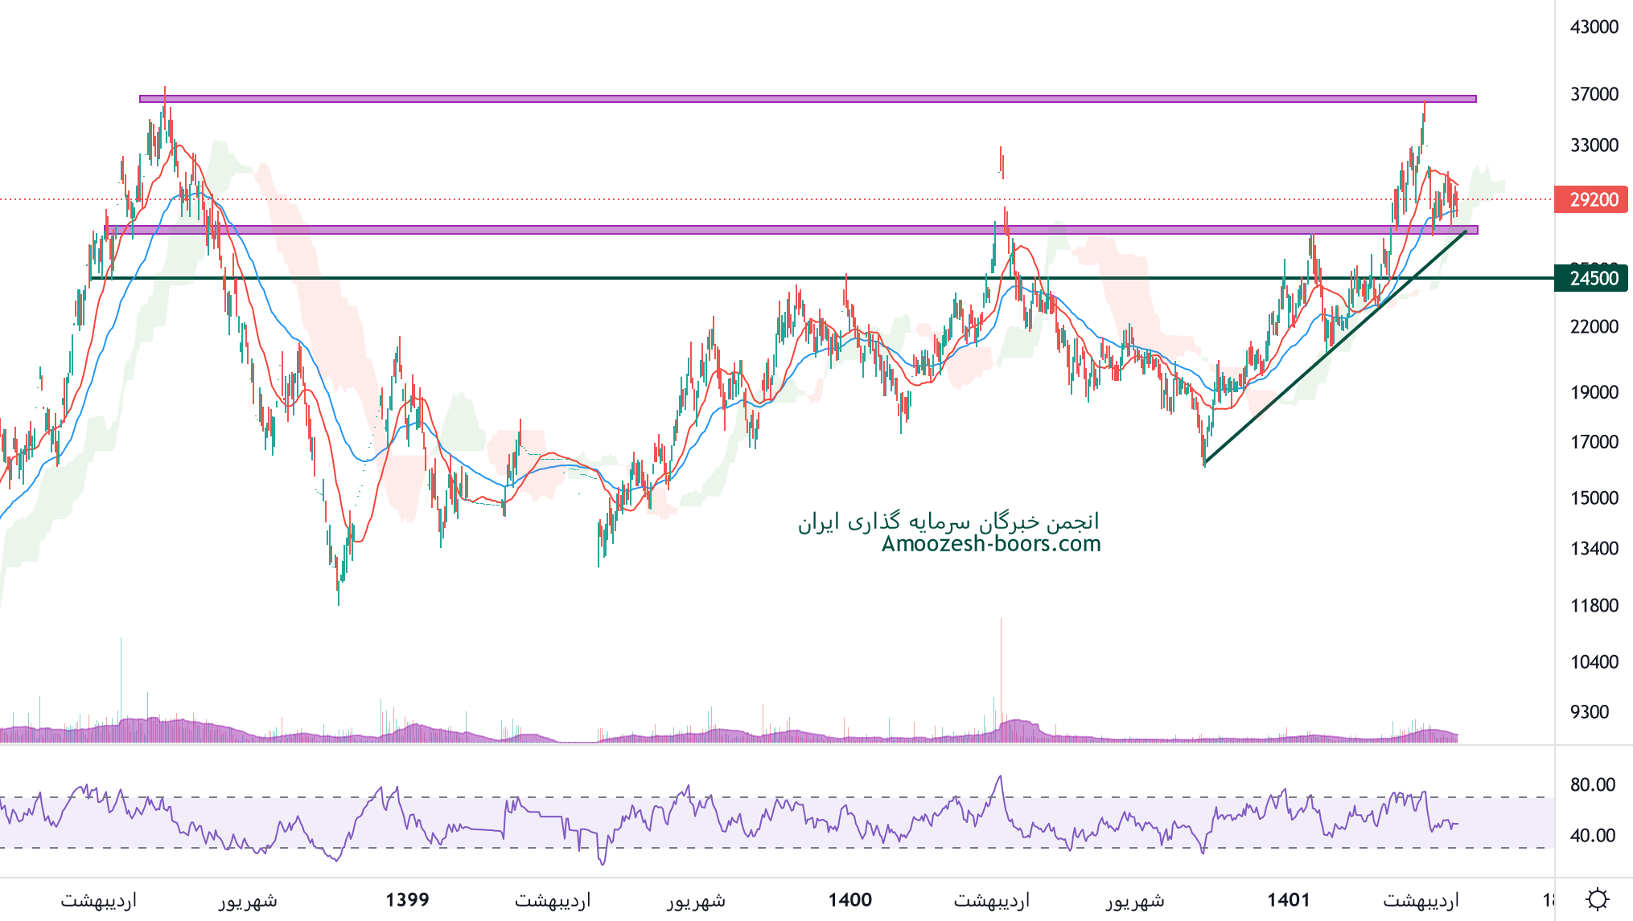Click the leftmost اردیبهشت label on time axis
The image size is (1633, 921).
(98, 900)
